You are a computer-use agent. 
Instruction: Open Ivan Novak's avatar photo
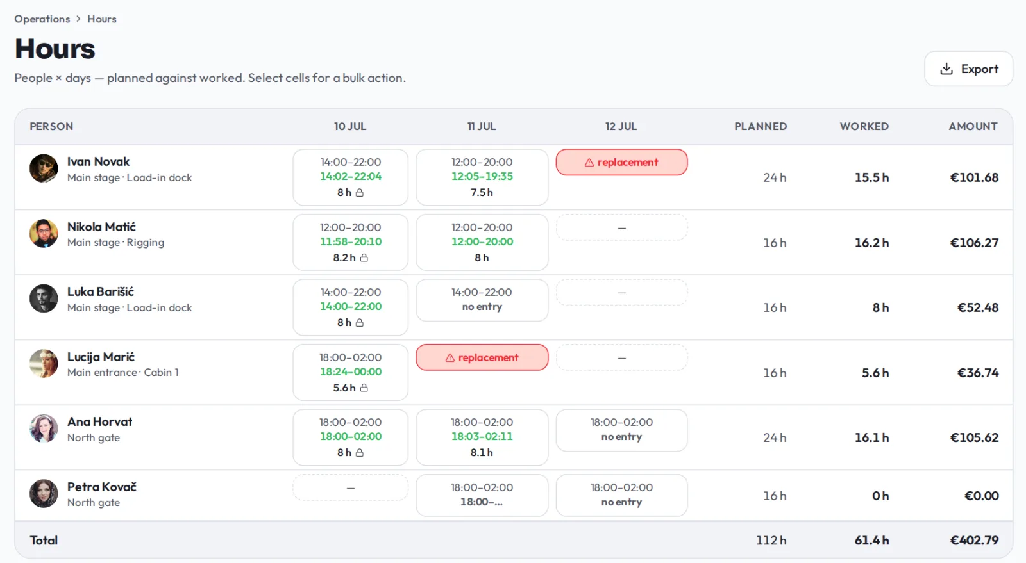[44, 168]
